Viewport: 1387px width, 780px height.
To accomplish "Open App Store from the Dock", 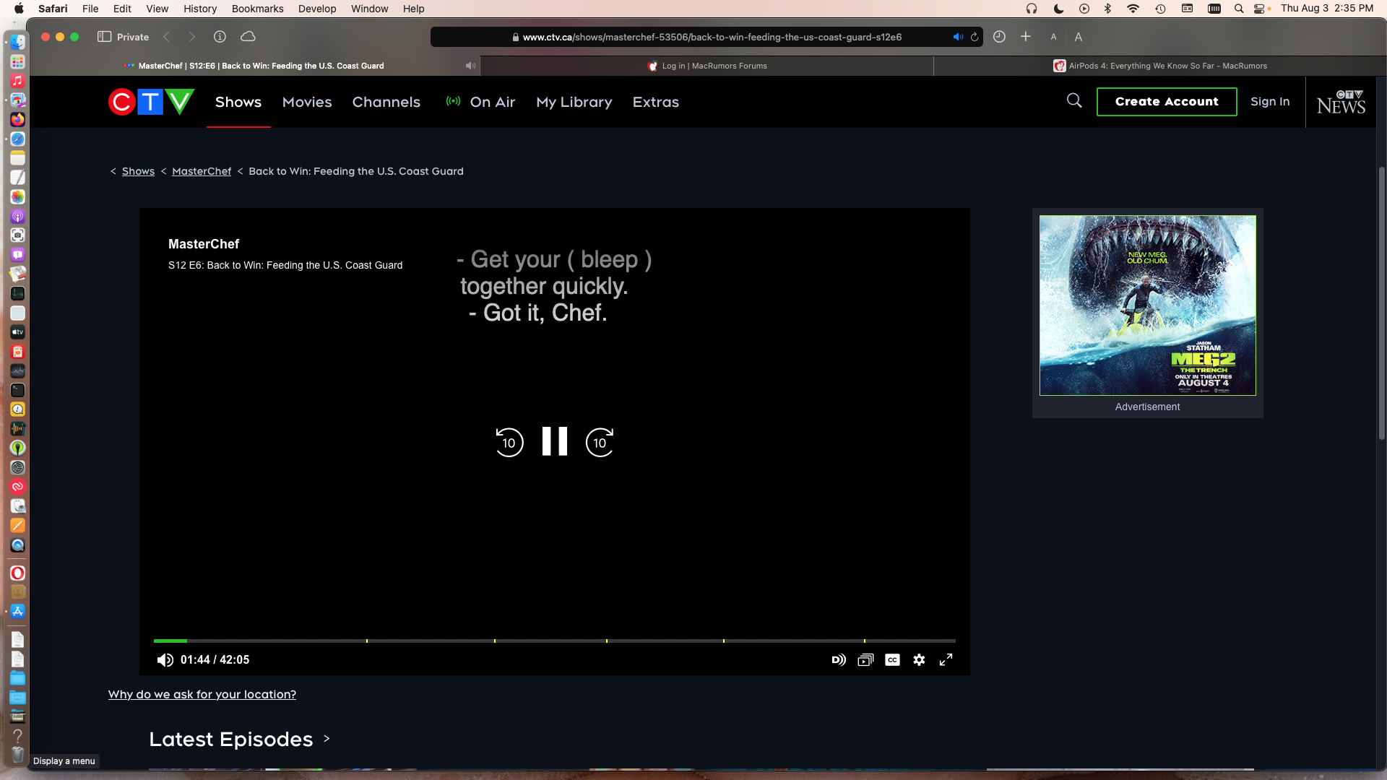I will pyautogui.click(x=17, y=611).
